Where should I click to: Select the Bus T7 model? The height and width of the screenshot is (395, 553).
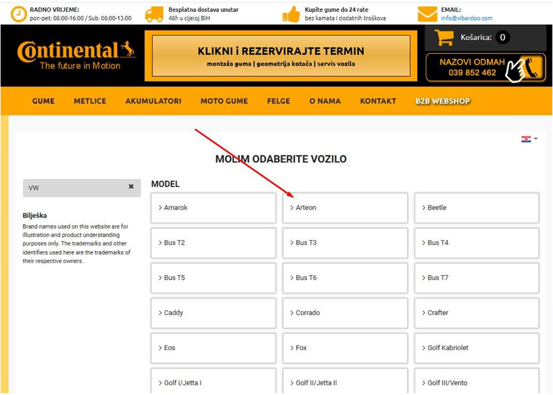[x=477, y=278]
